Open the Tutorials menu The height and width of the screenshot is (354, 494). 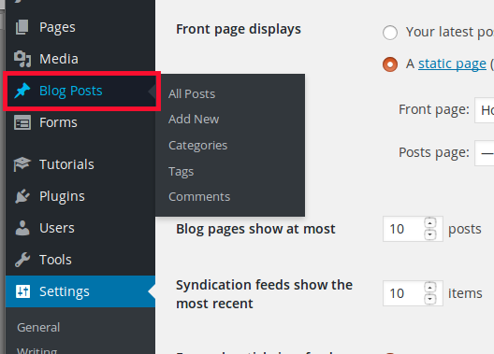tap(80, 164)
